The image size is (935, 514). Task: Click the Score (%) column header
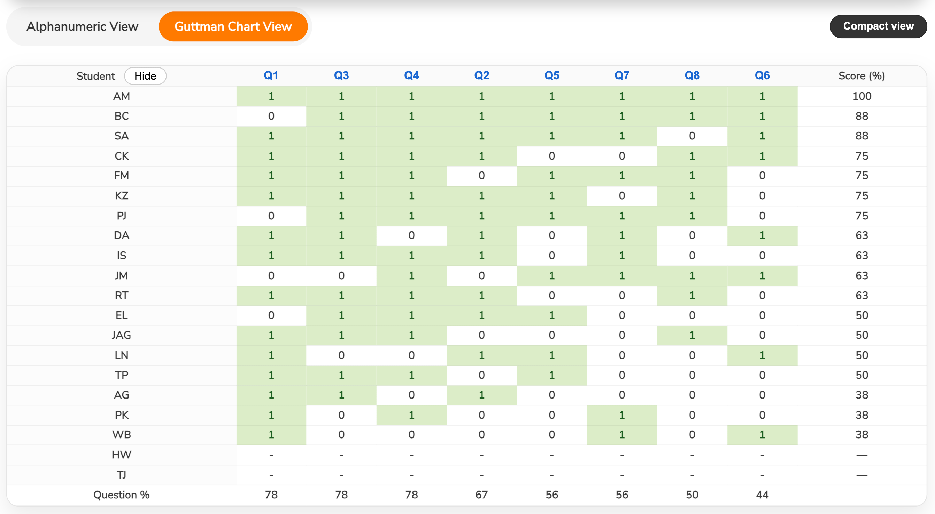coord(861,76)
